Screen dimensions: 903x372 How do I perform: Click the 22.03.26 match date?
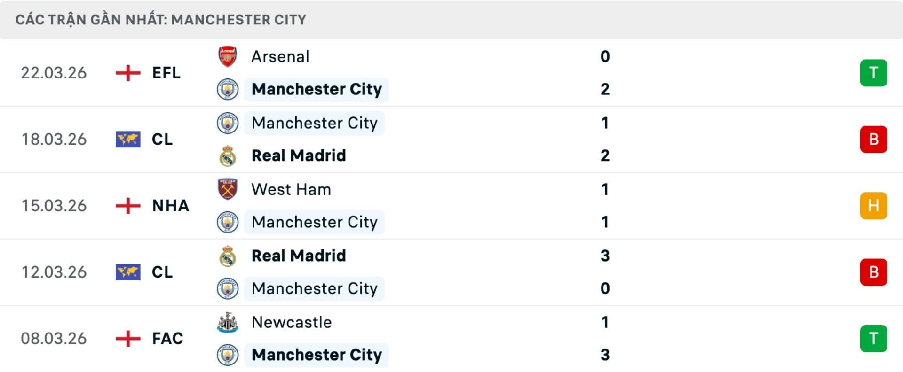click(54, 73)
